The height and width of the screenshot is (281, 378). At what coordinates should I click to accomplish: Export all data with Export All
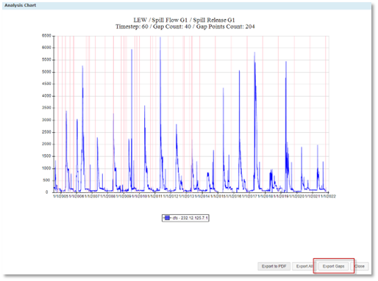point(304,266)
